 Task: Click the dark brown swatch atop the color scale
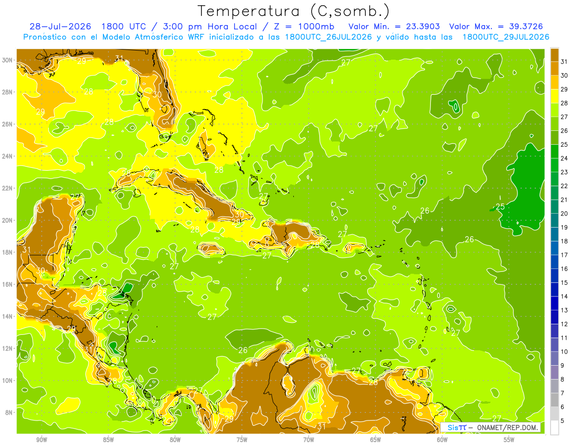554,55
